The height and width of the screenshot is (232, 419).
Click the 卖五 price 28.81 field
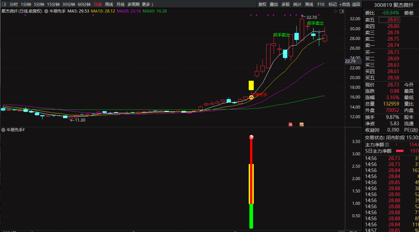click(389, 20)
